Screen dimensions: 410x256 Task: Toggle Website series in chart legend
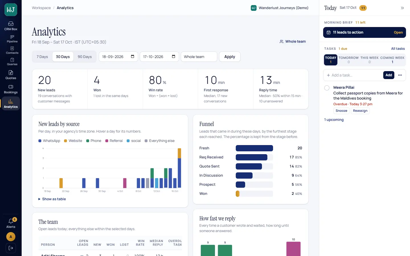(73, 141)
